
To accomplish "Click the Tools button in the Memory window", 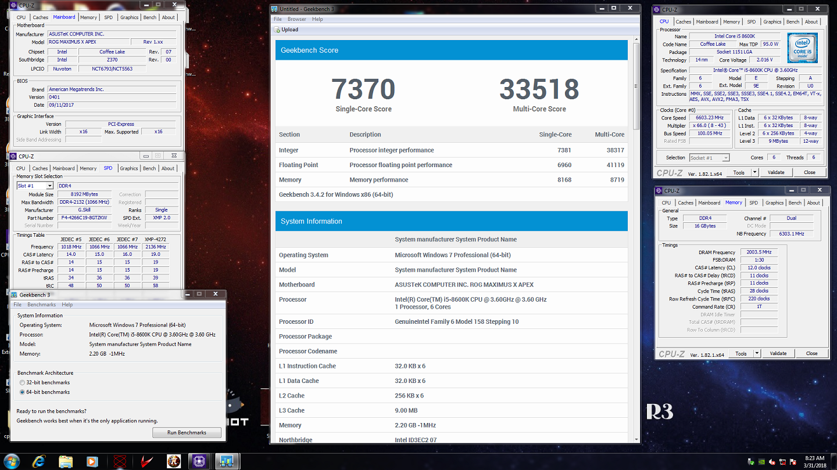I will (x=741, y=353).
